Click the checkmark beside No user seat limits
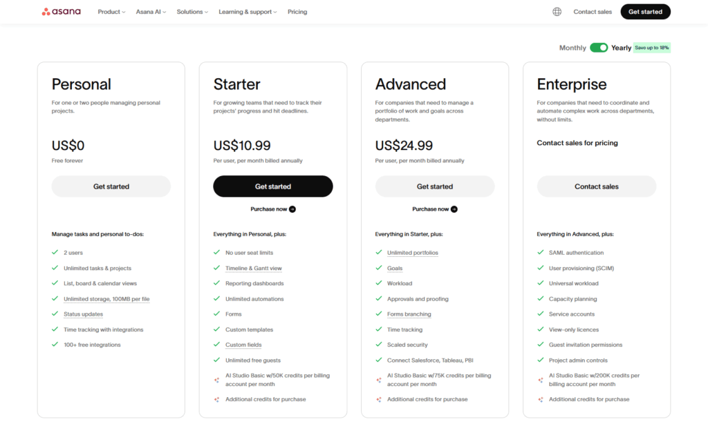This screenshot has height=431, width=708. tap(216, 253)
